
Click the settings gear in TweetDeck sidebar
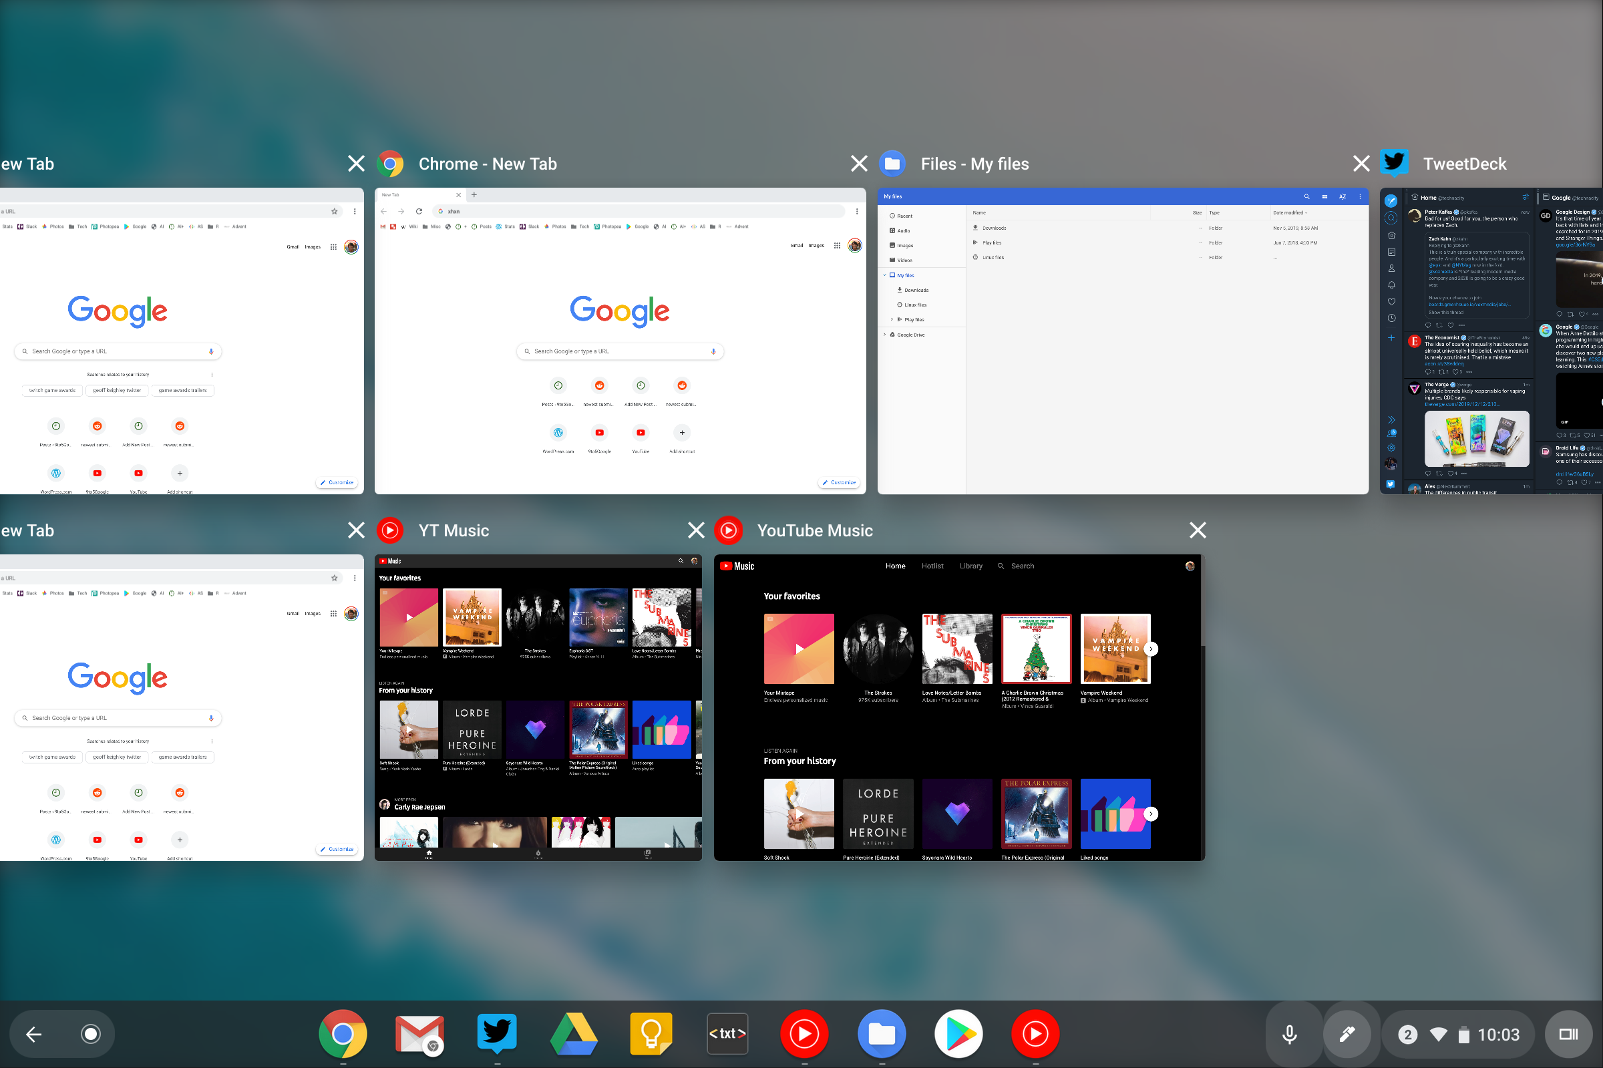(1392, 448)
